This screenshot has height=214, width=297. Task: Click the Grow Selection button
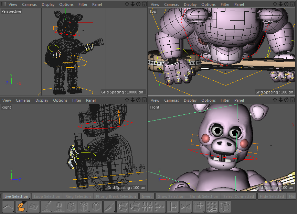point(171,196)
